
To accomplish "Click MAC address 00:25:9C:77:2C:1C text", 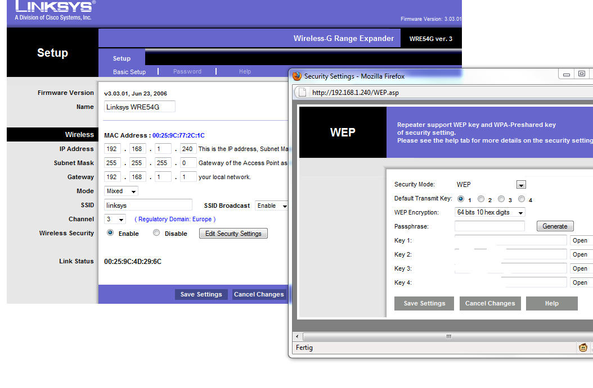I will pyautogui.click(x=178, y=135).
